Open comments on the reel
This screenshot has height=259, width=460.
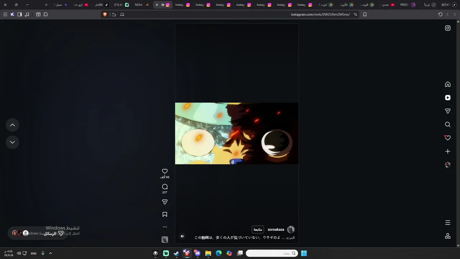click(x=165, y=187)
